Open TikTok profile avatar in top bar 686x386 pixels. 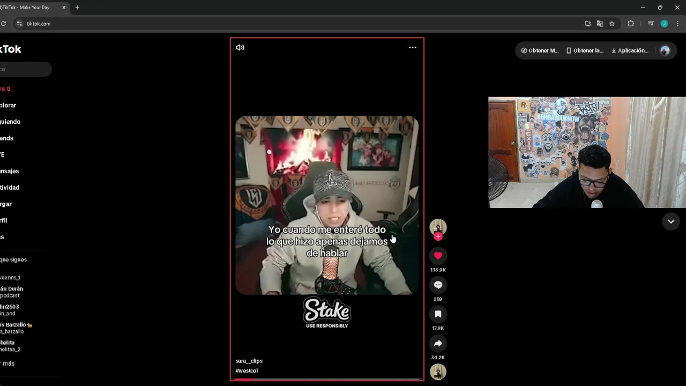tap(665, 50)
